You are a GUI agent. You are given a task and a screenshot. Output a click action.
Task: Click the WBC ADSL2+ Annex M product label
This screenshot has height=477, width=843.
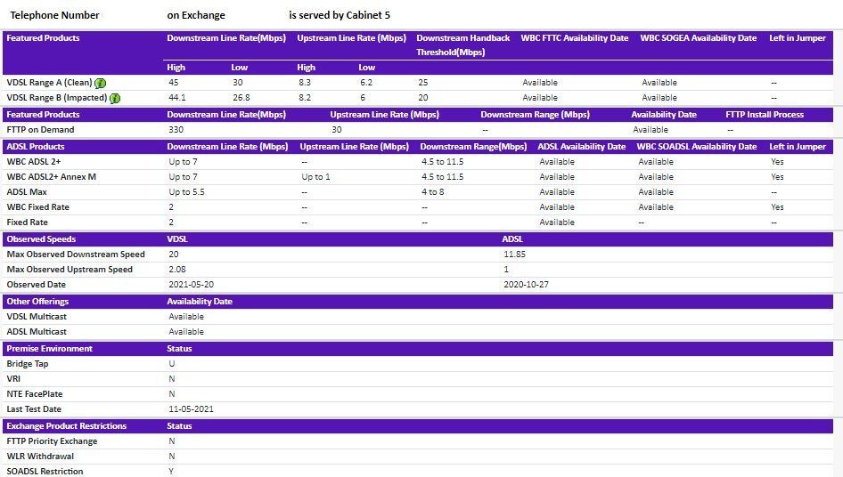51,177
